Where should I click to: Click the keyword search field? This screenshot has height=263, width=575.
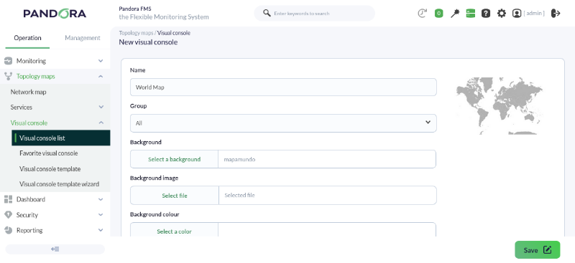(x=314, y=13)
